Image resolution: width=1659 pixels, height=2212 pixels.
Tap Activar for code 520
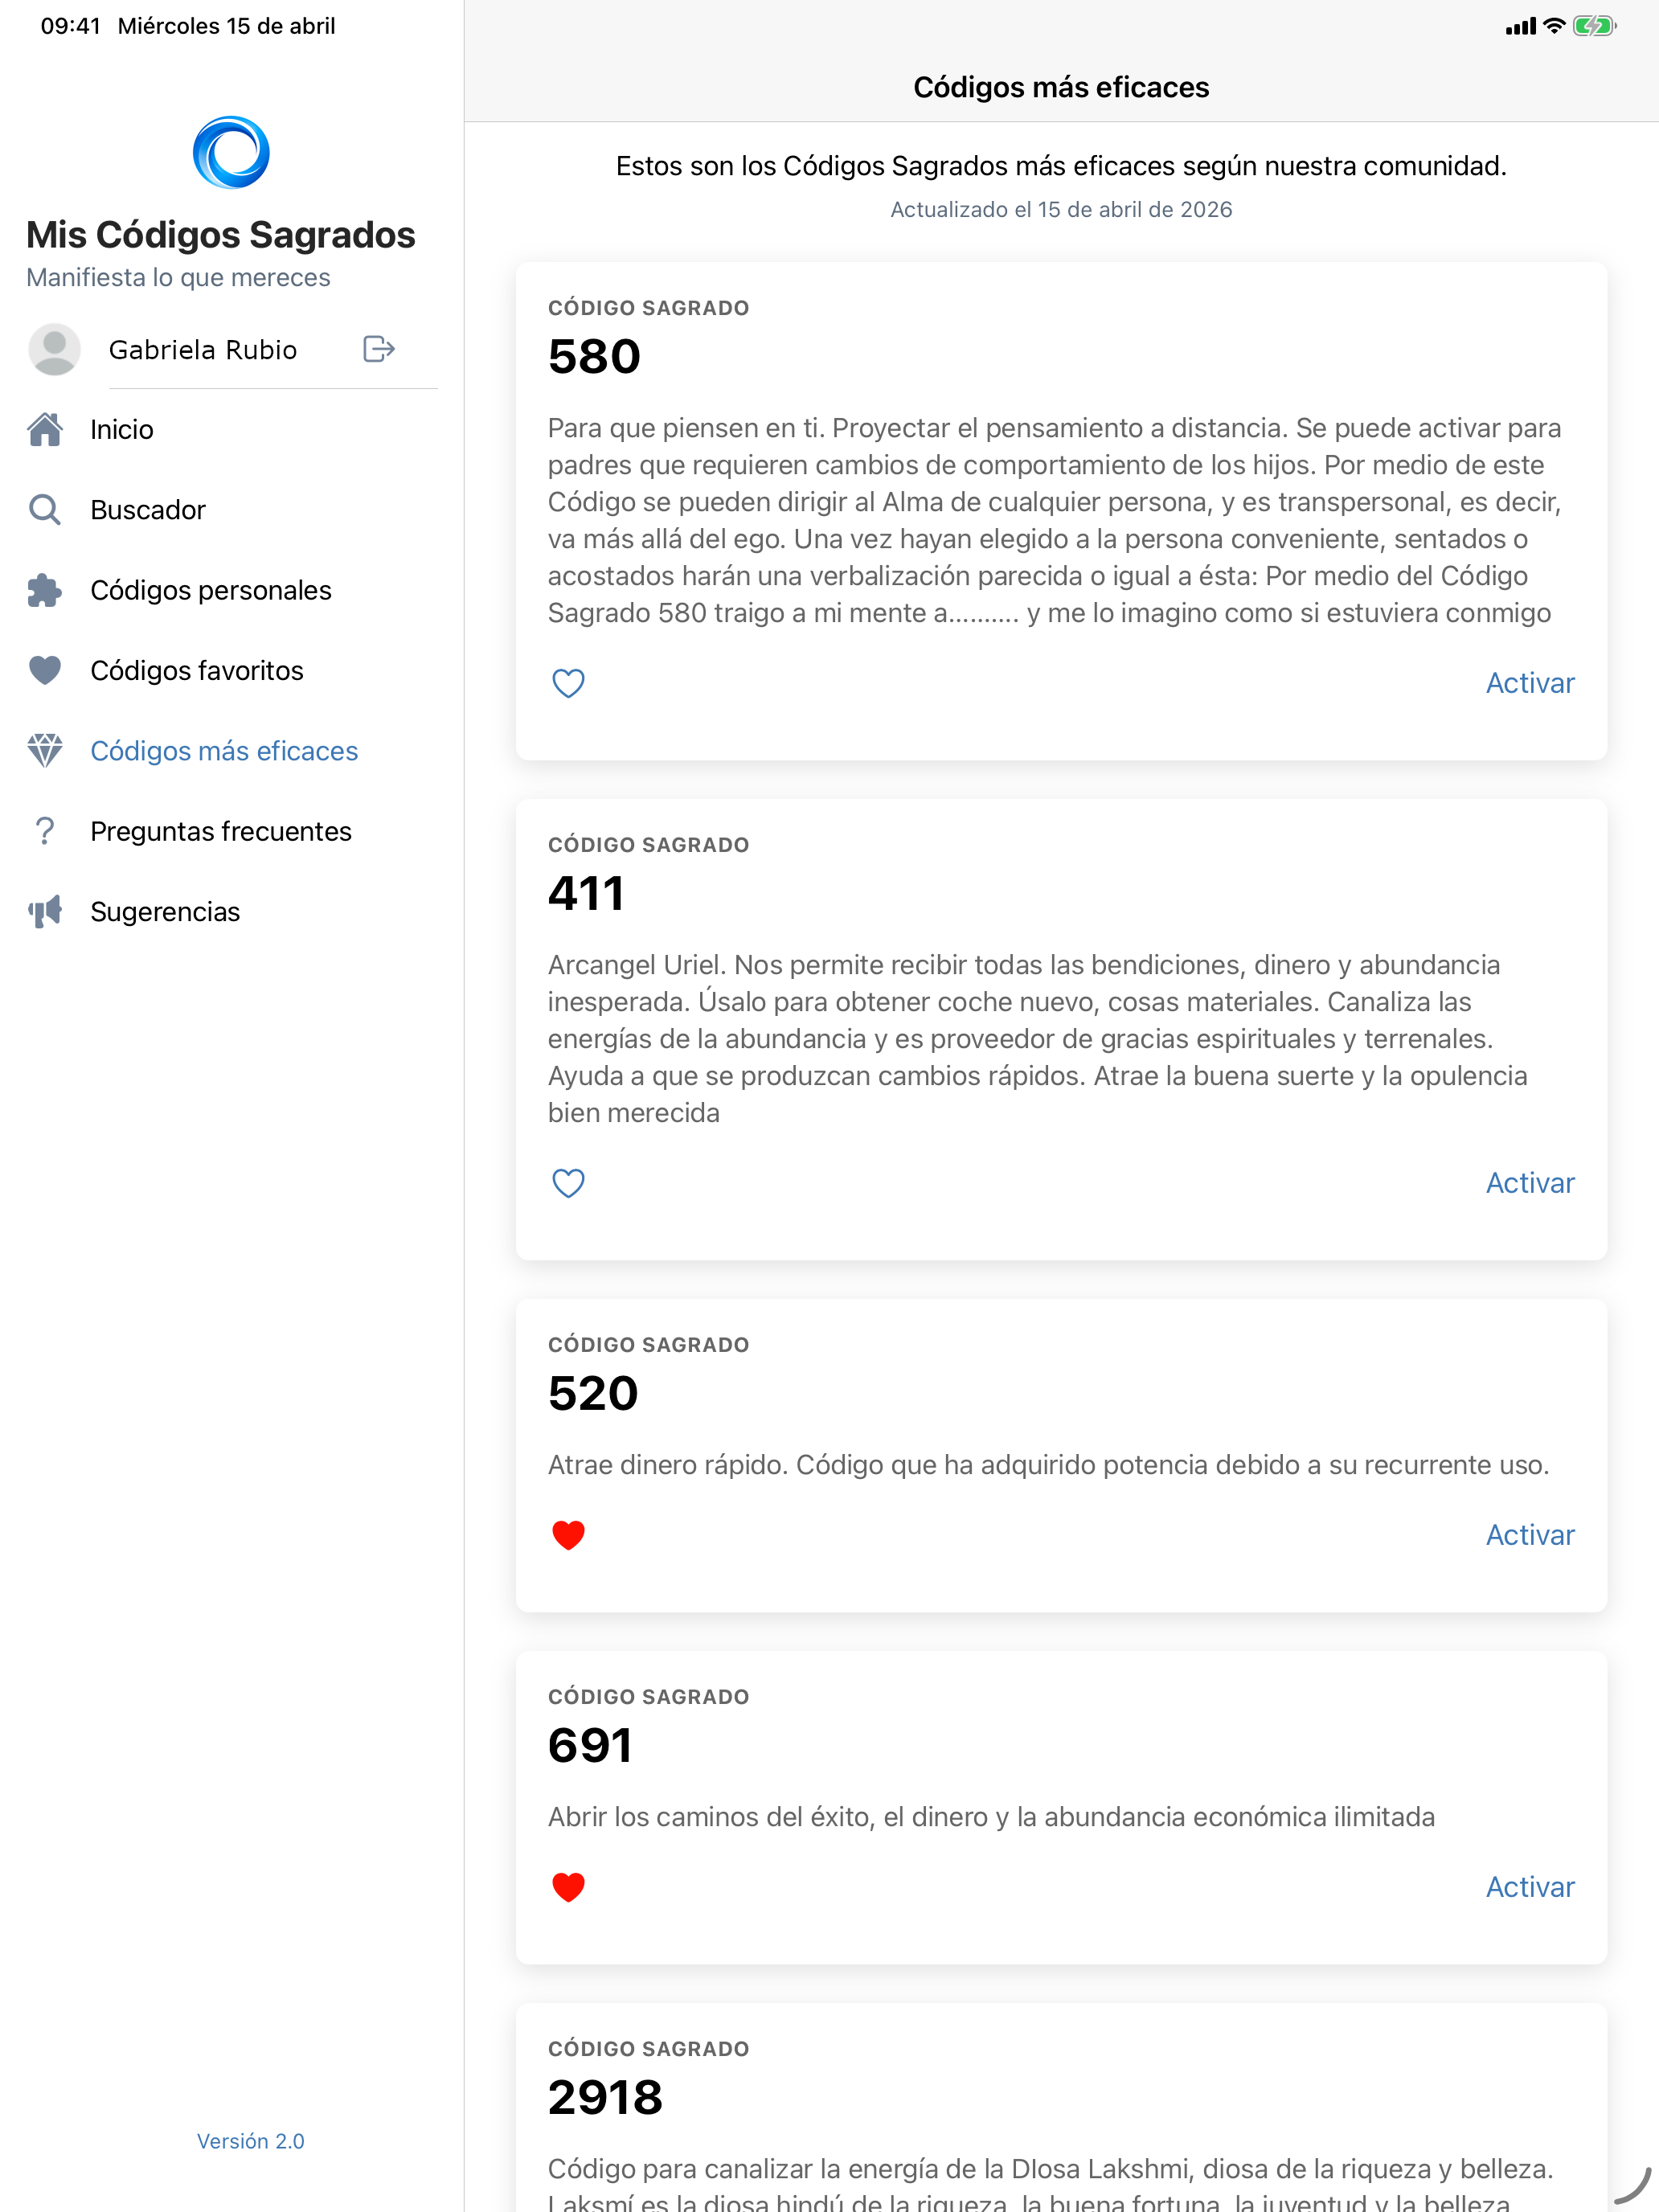[1530, 1535]
